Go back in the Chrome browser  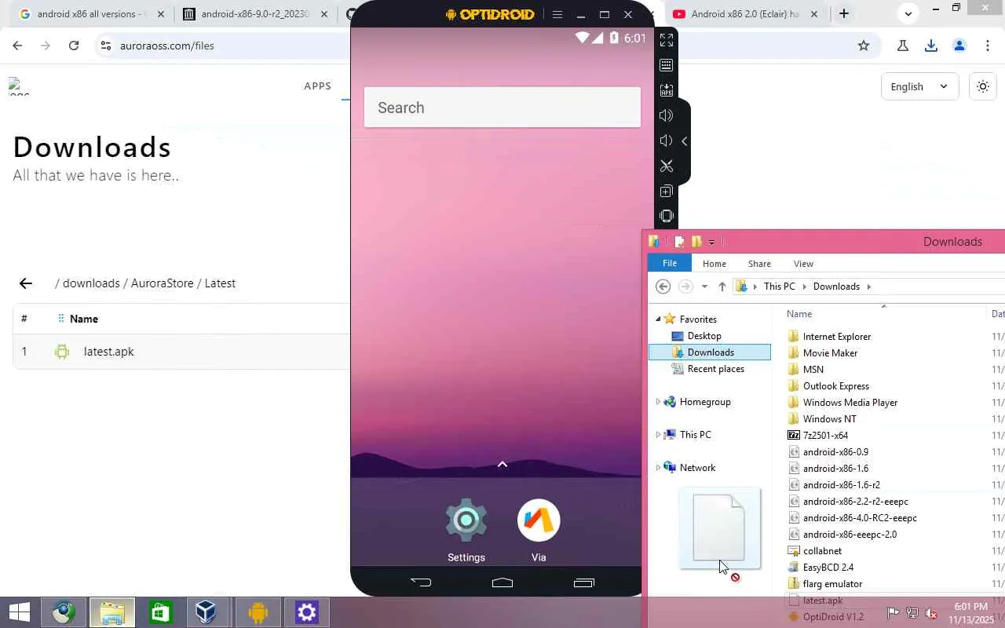tap(17, 46)
